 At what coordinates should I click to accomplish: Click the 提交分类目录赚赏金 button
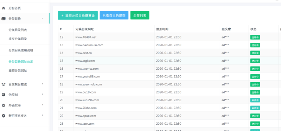[x=78, y=15]
